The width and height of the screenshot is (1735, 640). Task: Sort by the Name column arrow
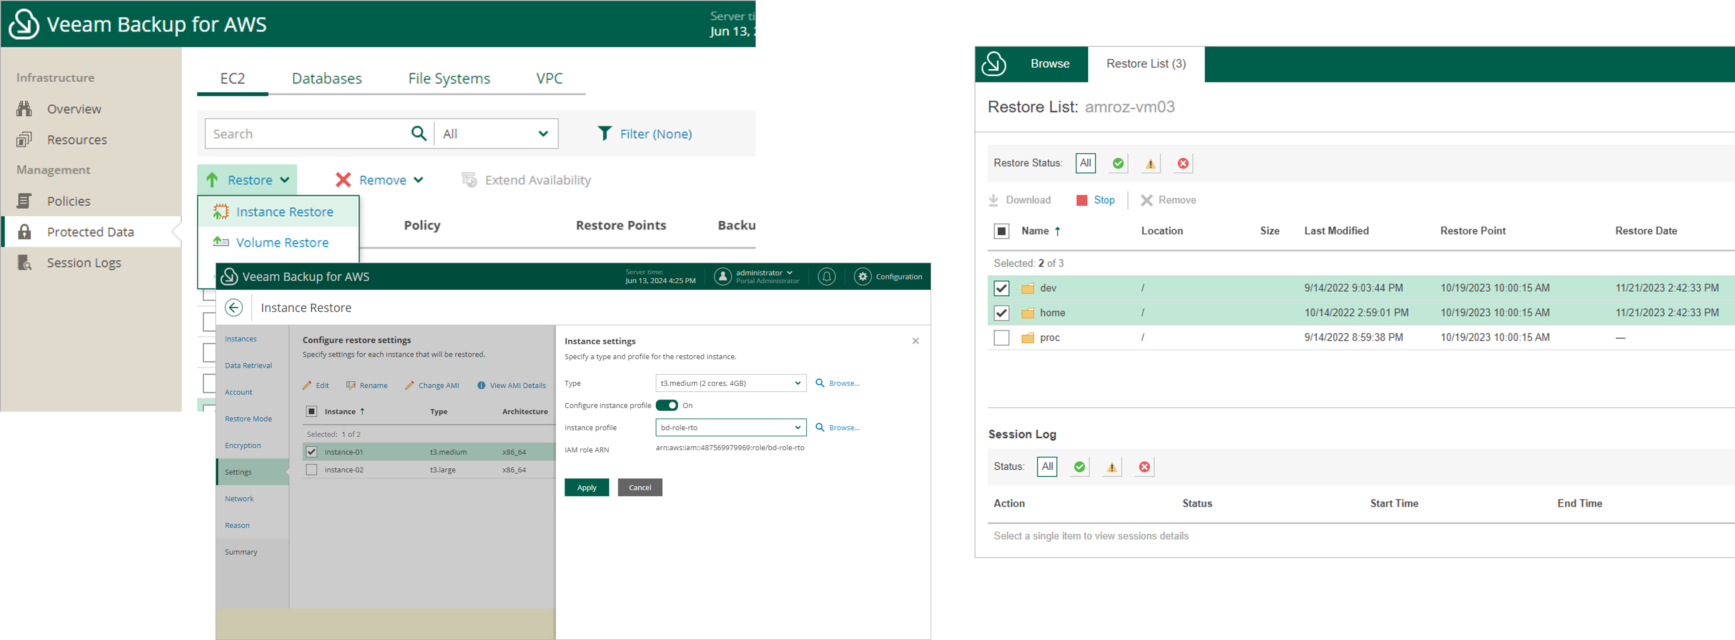1057,231
